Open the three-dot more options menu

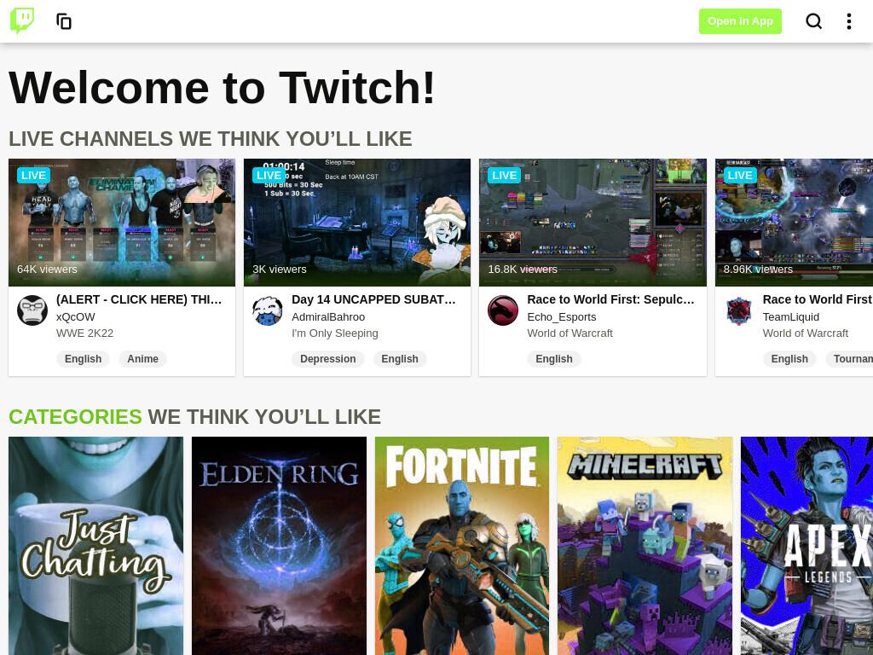point(848,21)
